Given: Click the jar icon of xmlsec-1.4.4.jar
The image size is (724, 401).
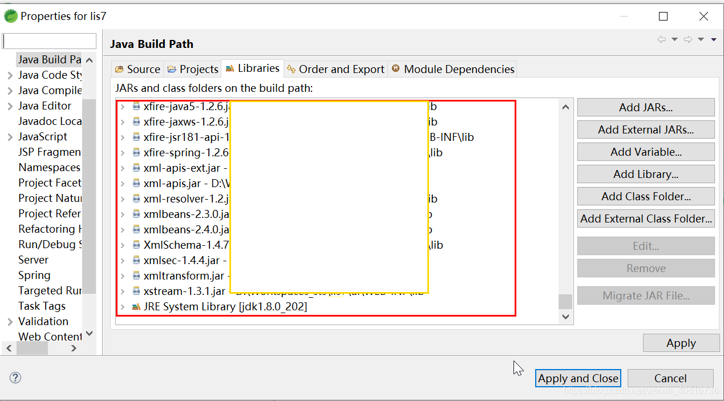Looking at the screenshot, I should point(136,260).
